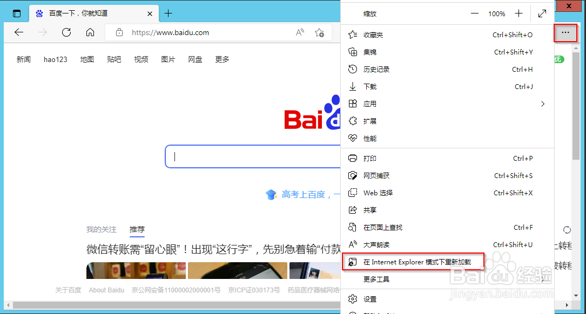Image resolution: width=586 pixels, height=314 pixels.
Task: Click horizontal scrollbar left arrow
Action: point(8,305)
